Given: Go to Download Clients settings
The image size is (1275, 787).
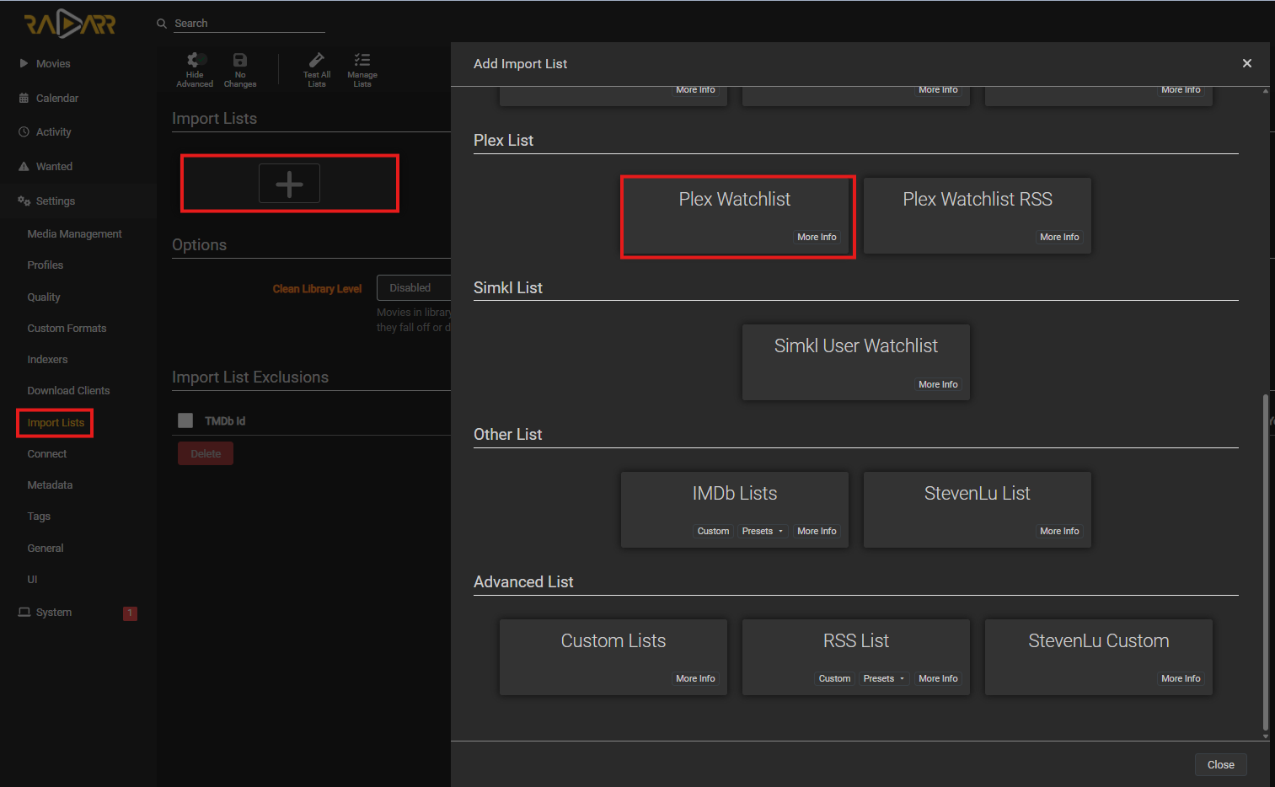Looking at the screenshot, I should click(x=68, y=391).
